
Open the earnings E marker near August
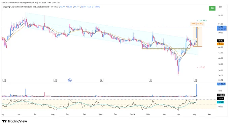click(x=55, y=80)
